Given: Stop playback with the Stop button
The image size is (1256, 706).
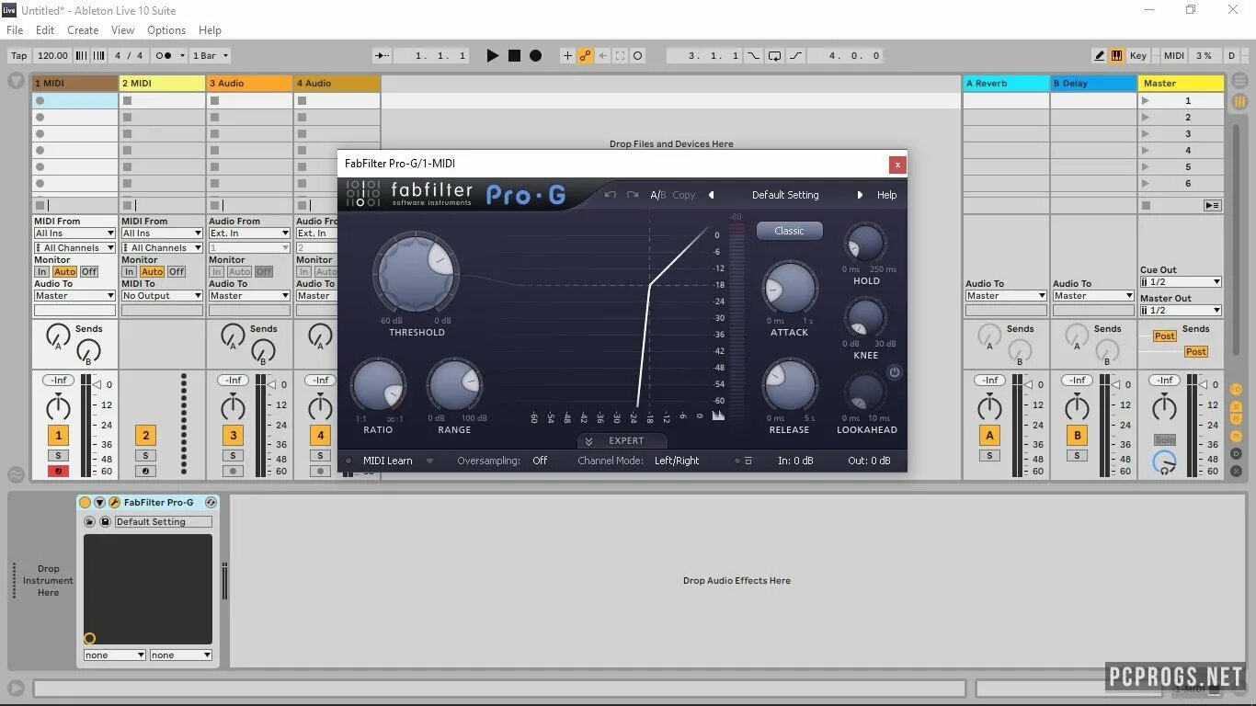Looking at the screenshot, I should coord(514,55).
